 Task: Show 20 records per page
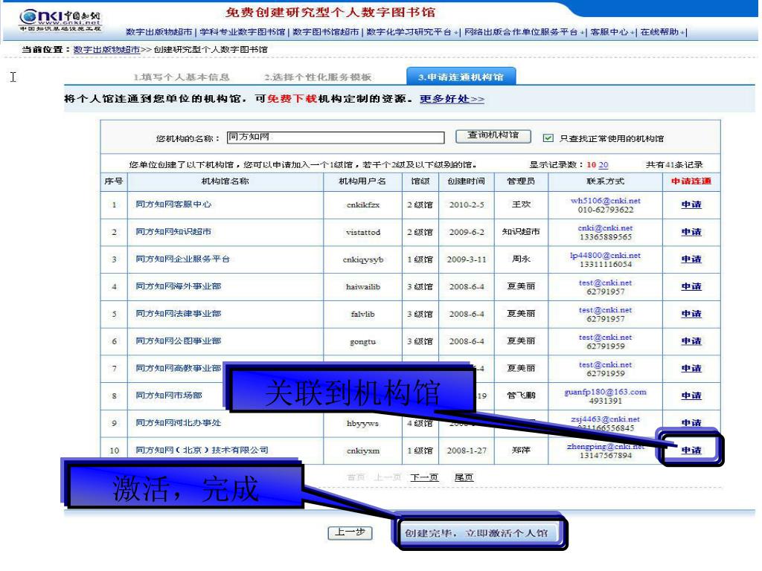pyautogui.click(x=603, y=165)
